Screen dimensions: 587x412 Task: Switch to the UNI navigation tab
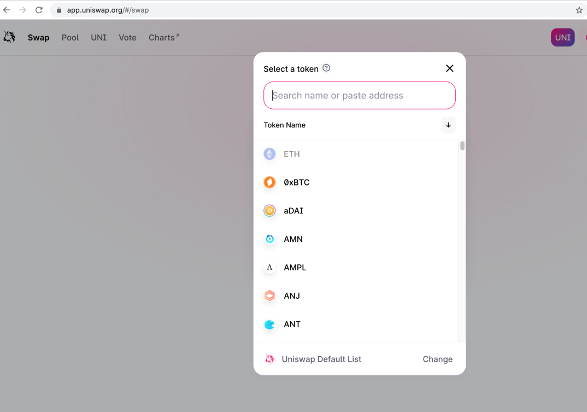click(99, 38)
